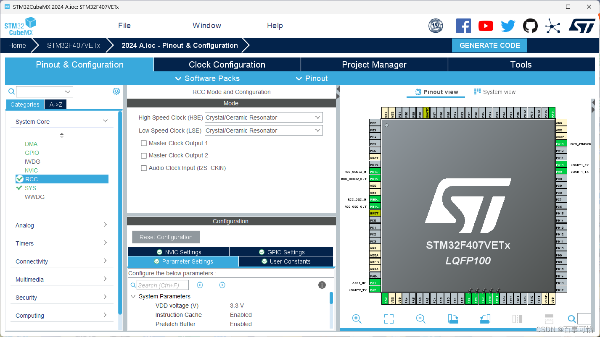Enable Master Clock Output 1
Viewport: 600px width, 337px height.
pyautogui.click(x=143, y=143)
